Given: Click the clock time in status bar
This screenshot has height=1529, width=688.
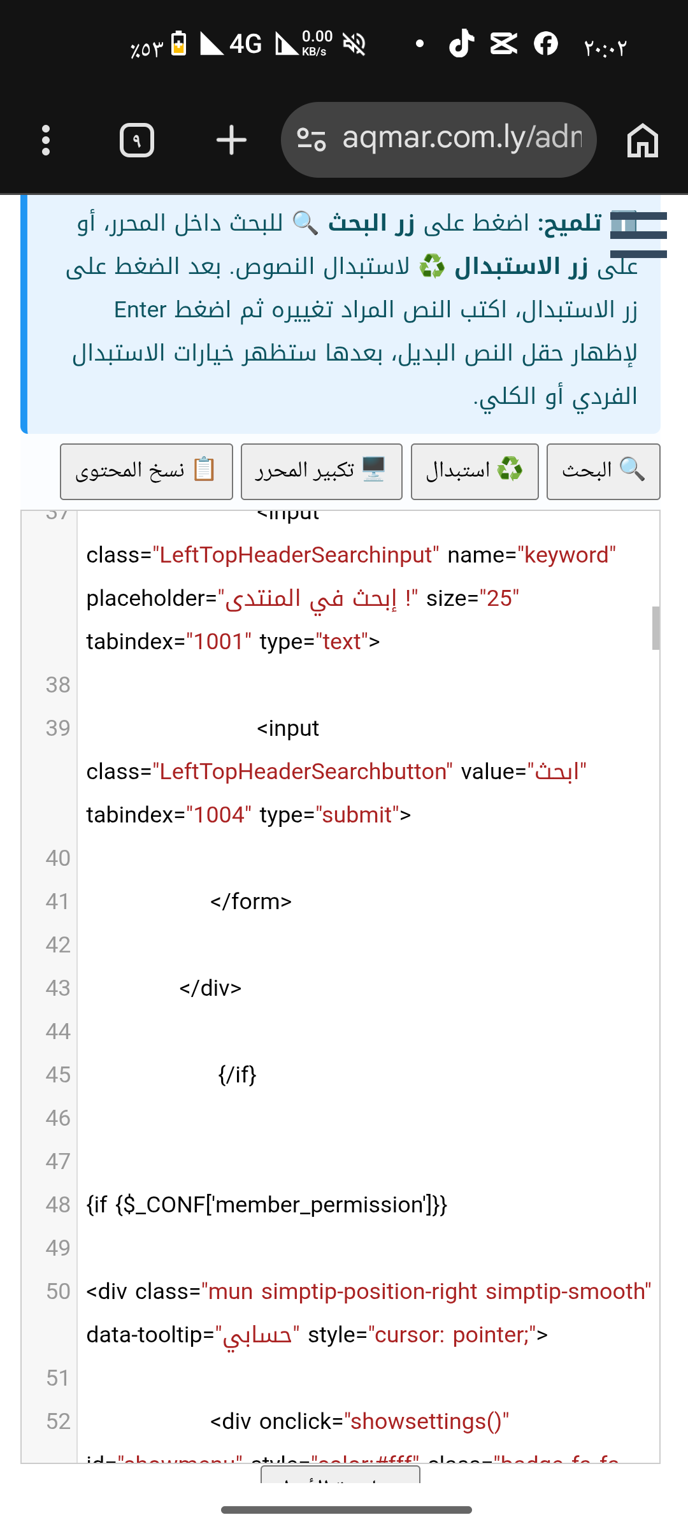Looking at the screenshot, I should 605,47.
